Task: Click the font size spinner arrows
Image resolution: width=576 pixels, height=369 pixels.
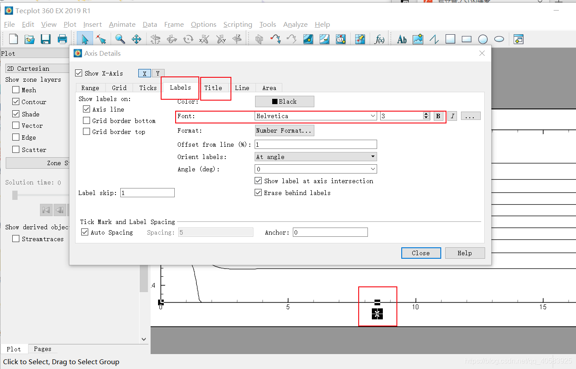Action: pos(426,116)
